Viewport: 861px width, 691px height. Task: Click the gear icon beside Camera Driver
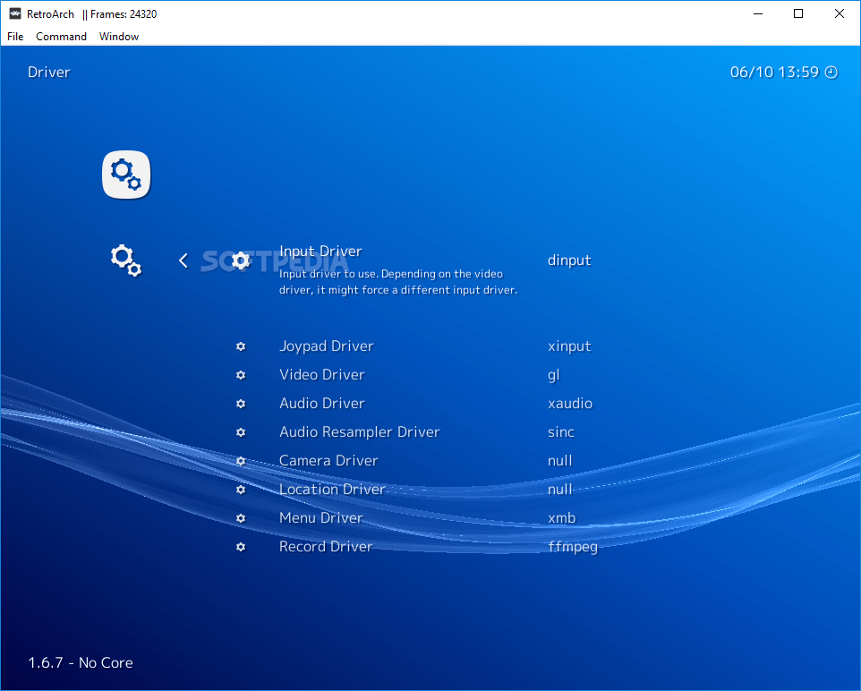(241, 461)
